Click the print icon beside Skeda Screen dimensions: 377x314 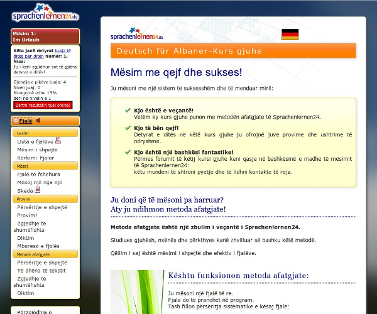[x=38, y=189]
